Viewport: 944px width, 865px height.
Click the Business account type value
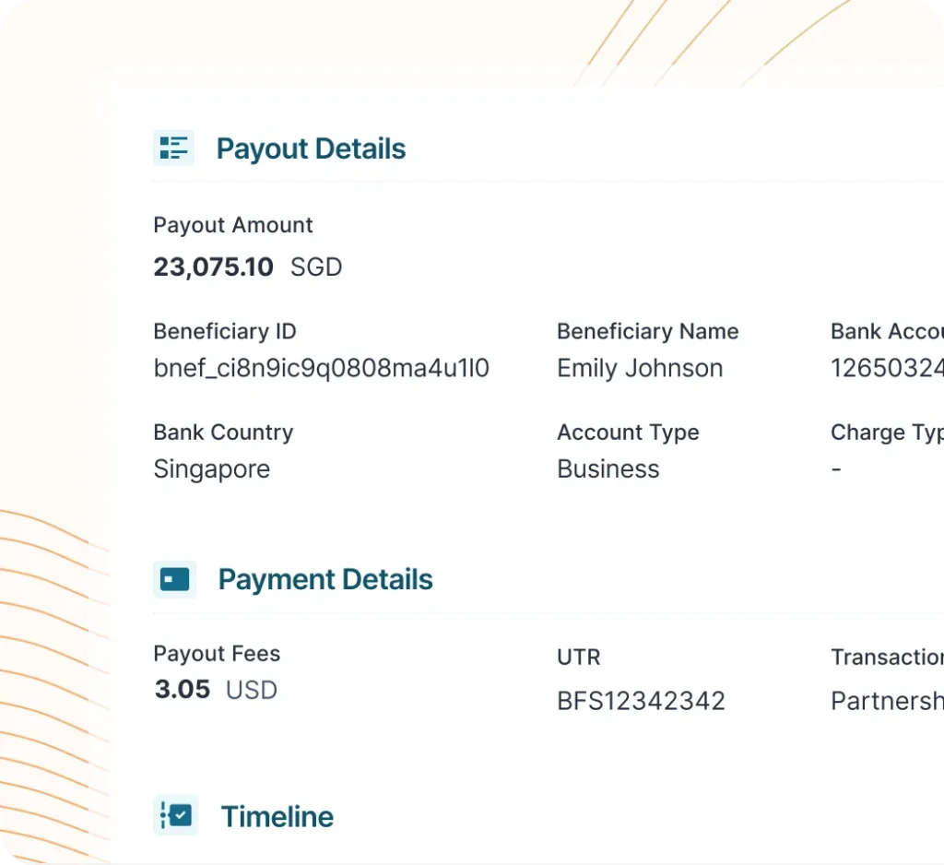tap(608, 469)
